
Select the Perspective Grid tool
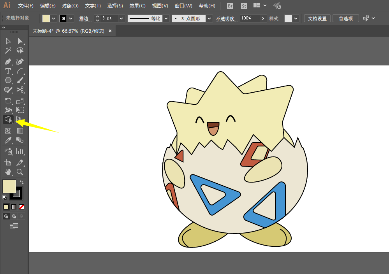click(x=19, y=119)
